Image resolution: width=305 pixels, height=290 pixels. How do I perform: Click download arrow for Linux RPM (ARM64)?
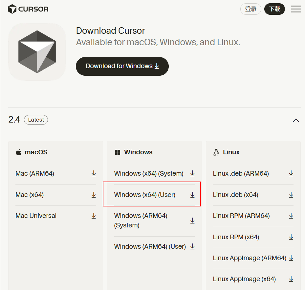point(291,216)
